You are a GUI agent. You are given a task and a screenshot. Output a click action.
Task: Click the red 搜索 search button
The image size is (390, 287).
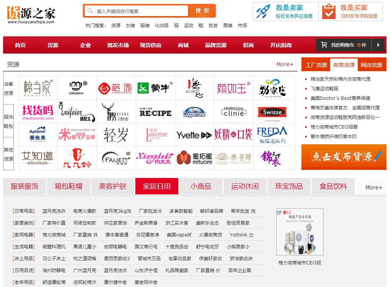coord(202,10)
